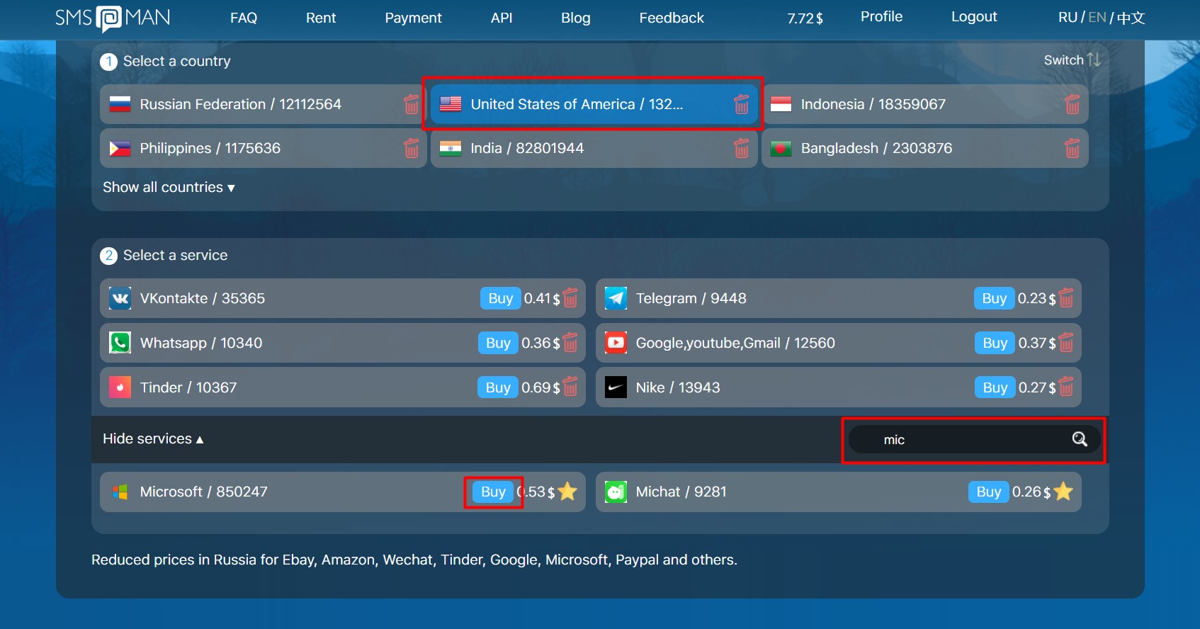Screen dimensions: 1200x629
Task: Click the SMS-MAN logo
Action: 113,18
